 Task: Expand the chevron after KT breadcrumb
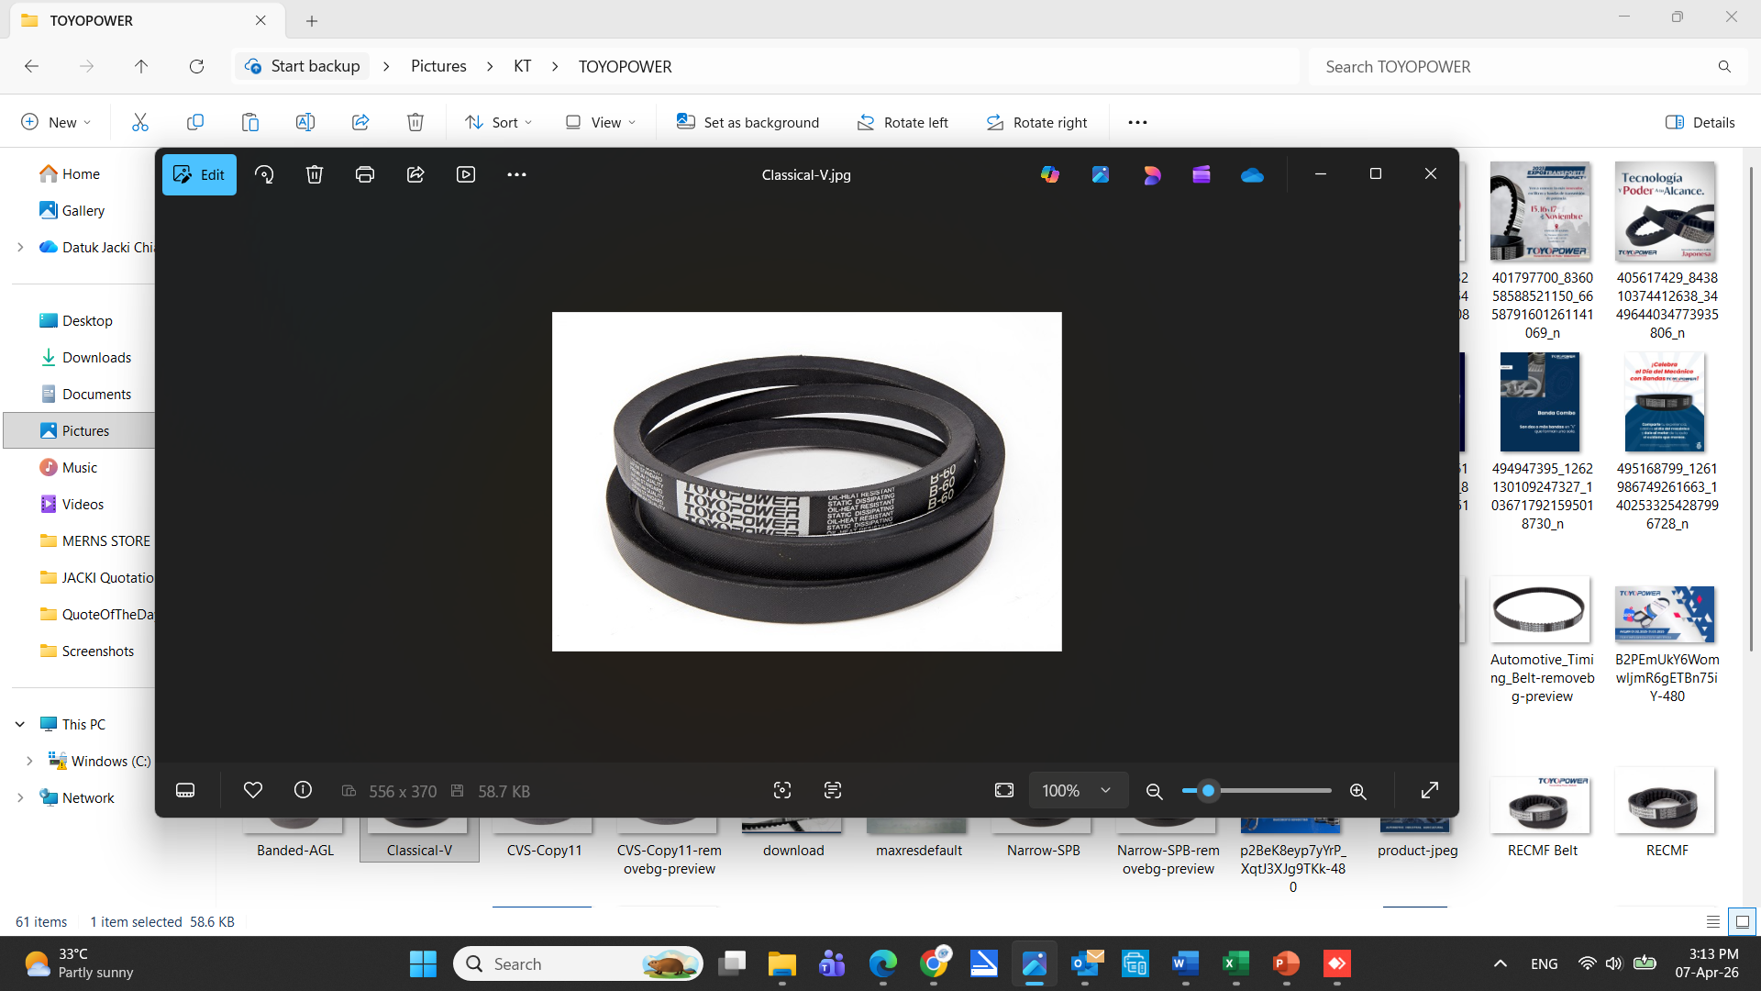coord(555,66)
